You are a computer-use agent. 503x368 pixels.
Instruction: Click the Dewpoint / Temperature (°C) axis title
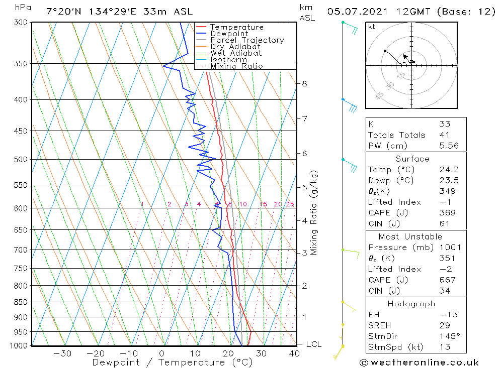pos(173,362)
